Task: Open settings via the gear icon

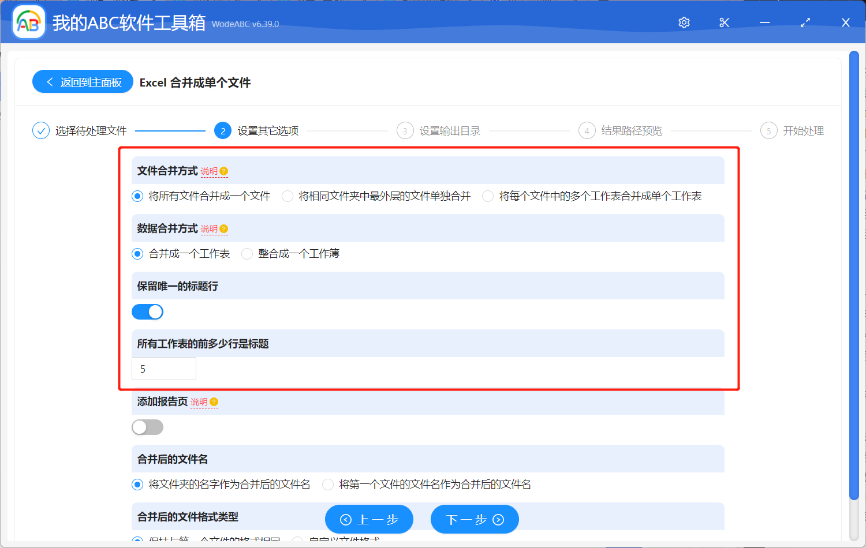Action: coord(684,22)
